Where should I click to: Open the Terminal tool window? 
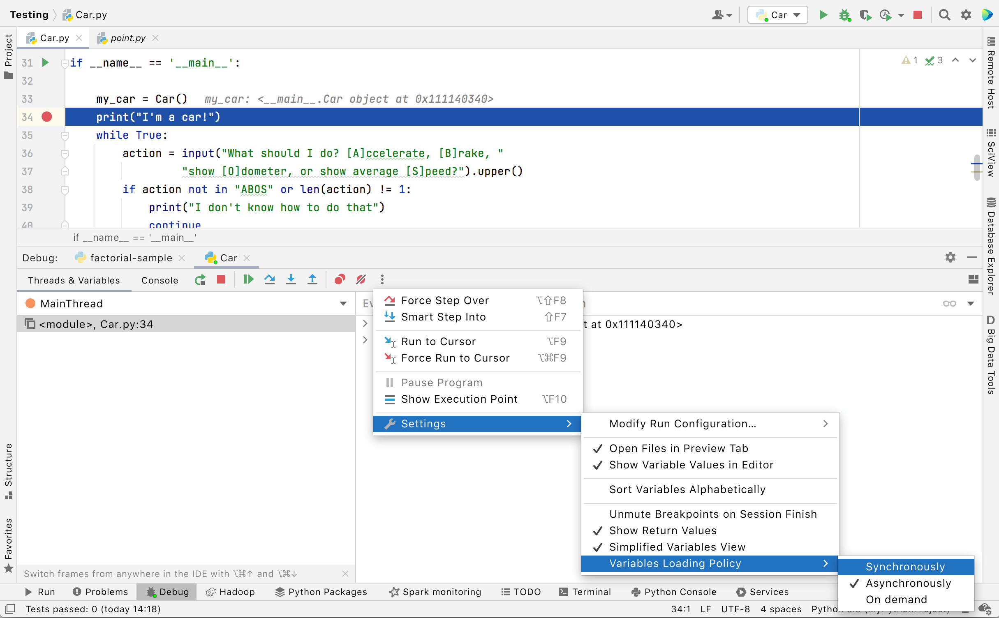point(585,592)
